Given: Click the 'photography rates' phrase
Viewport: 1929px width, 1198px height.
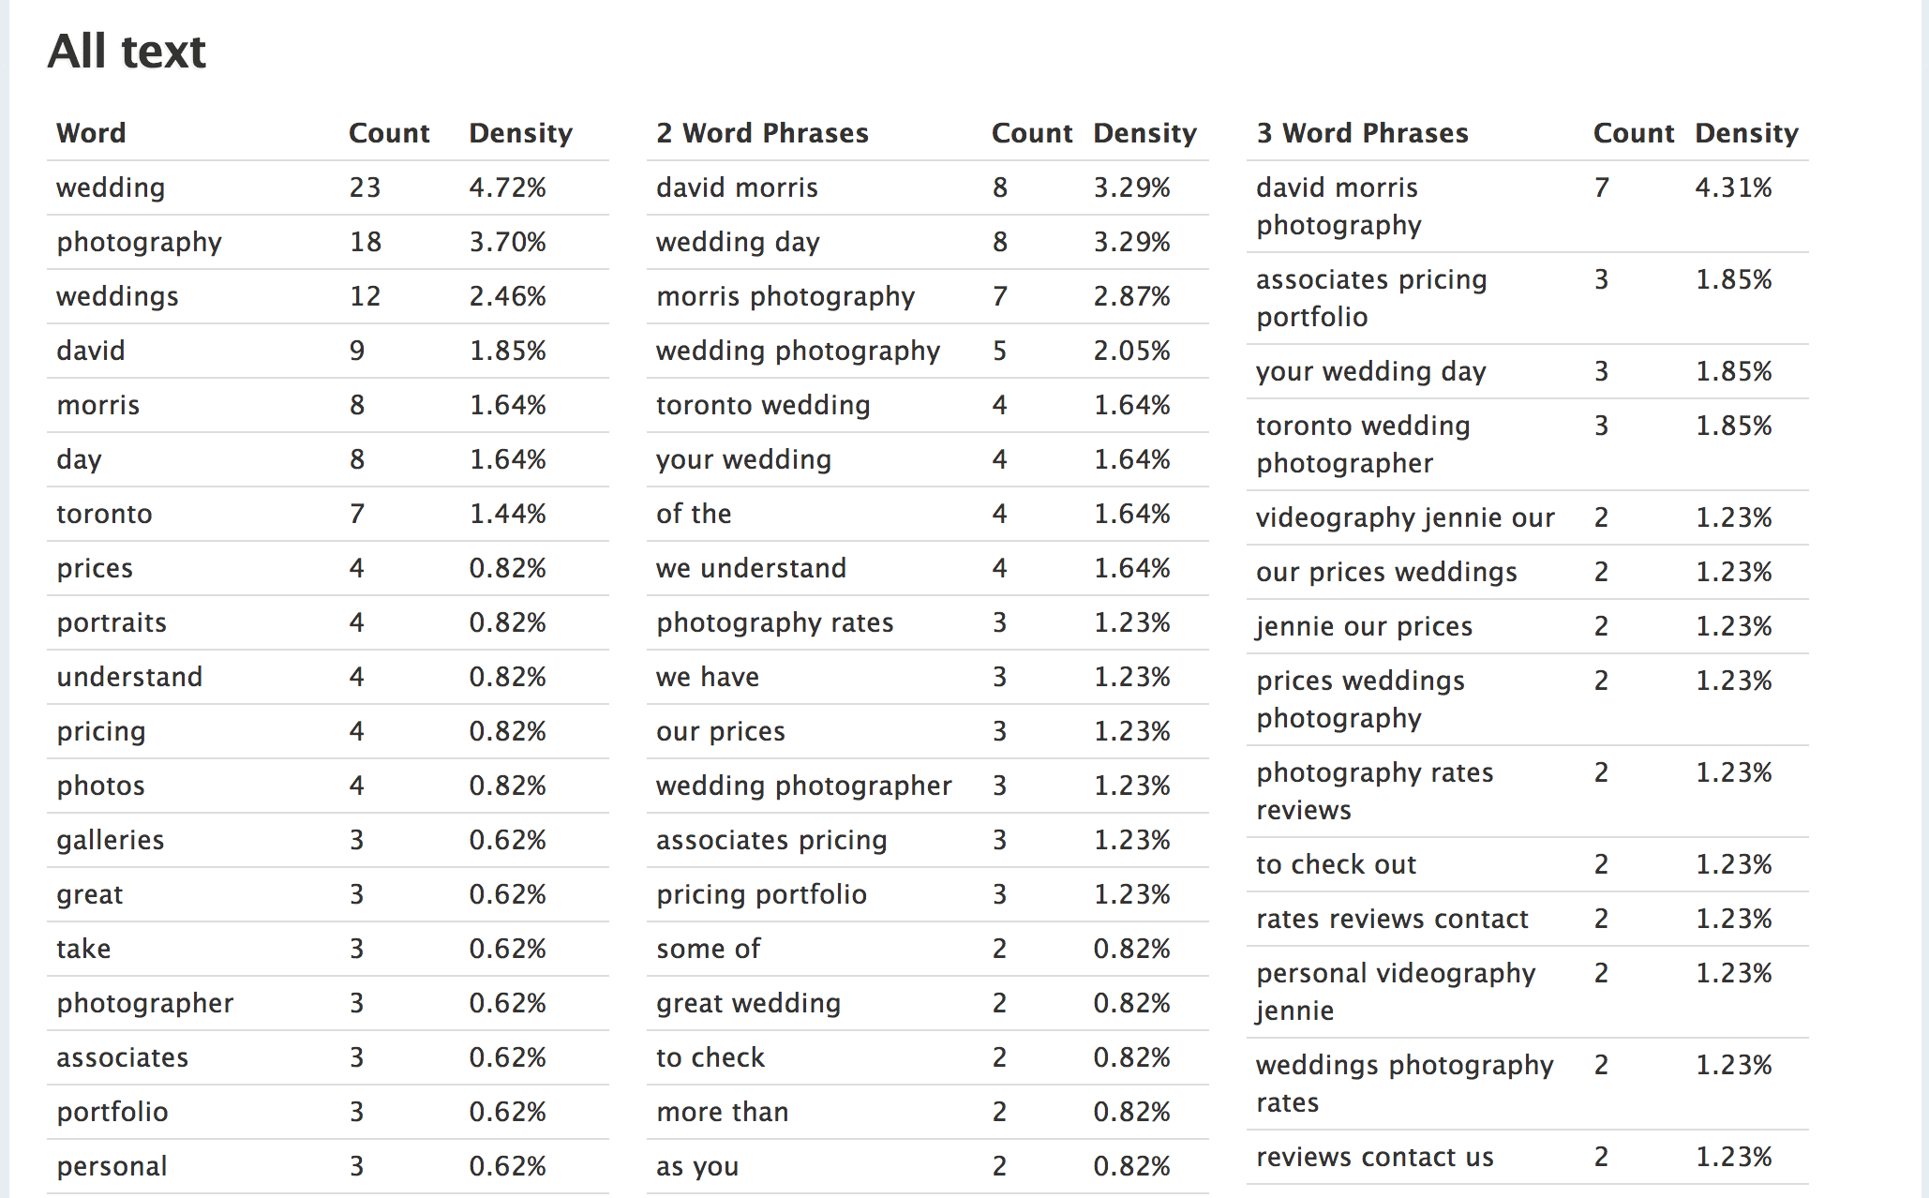Looking at the screenshot, I should pos(775,622).
